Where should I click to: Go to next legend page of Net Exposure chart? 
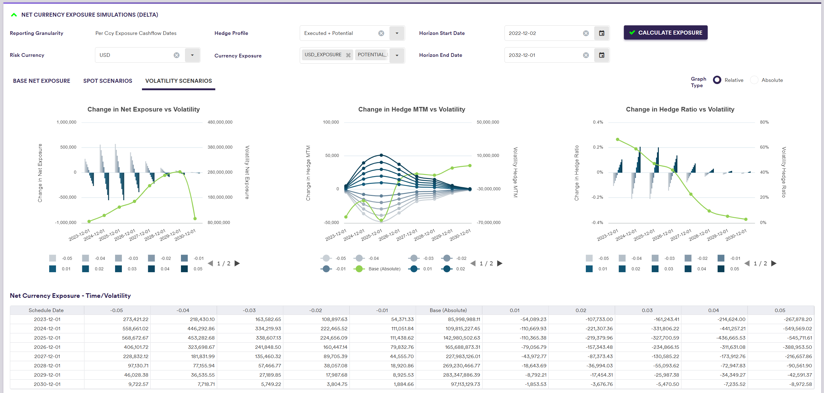237,263
